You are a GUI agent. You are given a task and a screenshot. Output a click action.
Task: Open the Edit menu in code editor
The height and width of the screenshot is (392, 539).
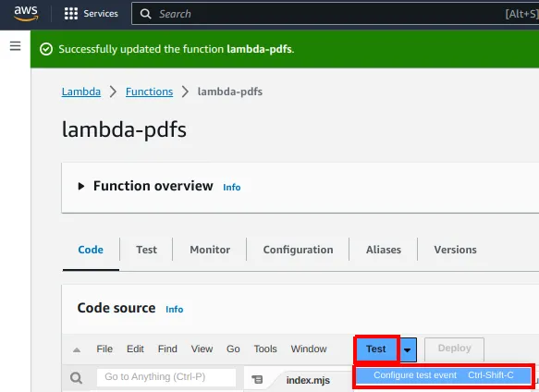(x=135, y=349)
